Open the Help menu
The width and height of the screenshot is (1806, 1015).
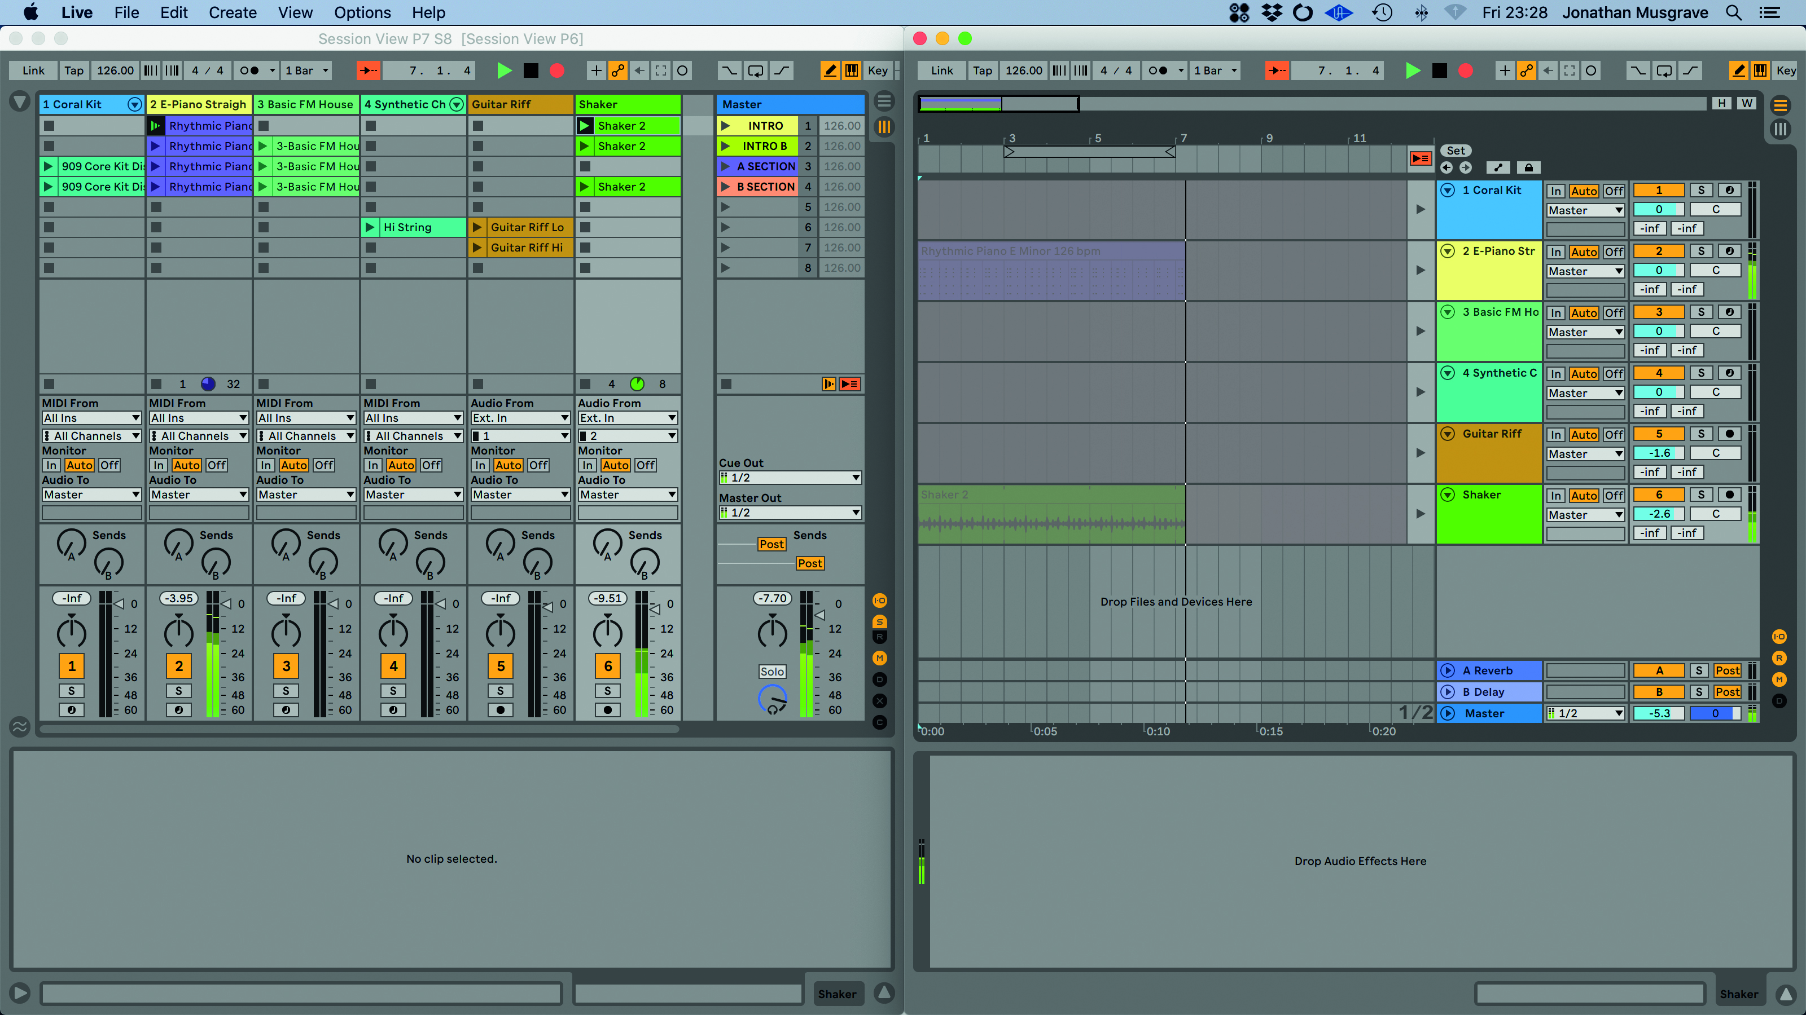(x=428, y=12)
